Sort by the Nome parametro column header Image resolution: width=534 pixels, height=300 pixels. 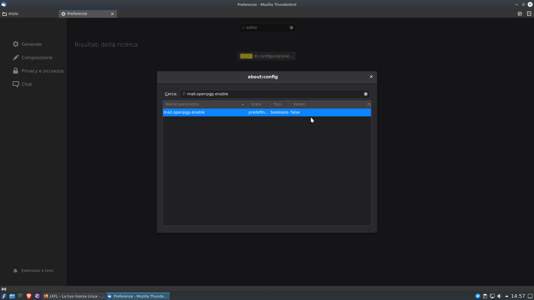click(204, 104)
